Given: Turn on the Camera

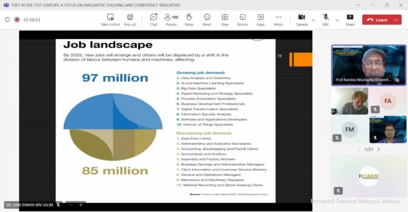Looking at the screenshot, I should pyautogui.click(x=301, y=19).
